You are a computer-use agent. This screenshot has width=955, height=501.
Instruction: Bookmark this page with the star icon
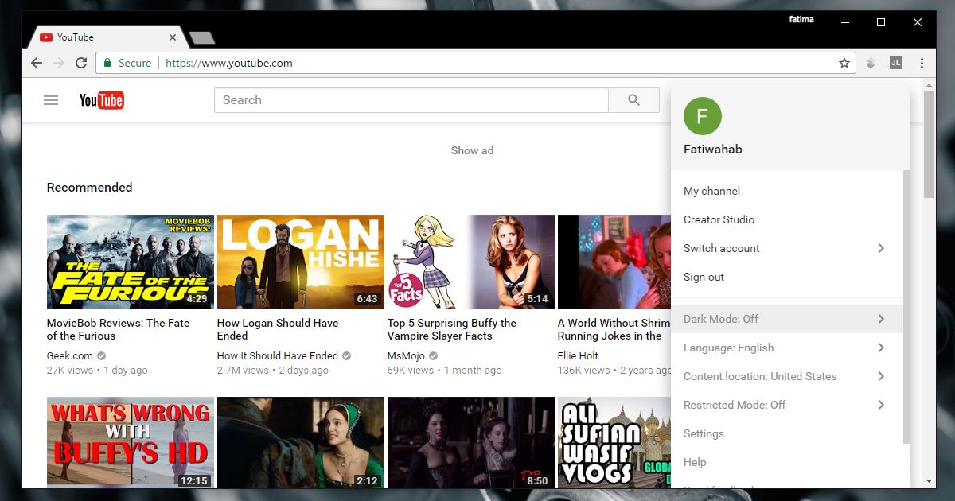[844, 63]
